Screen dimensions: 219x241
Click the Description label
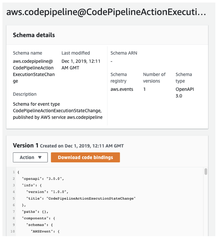pos(25,94)
